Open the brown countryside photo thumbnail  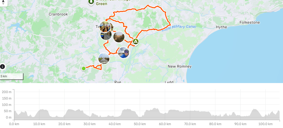pos(119,37)
